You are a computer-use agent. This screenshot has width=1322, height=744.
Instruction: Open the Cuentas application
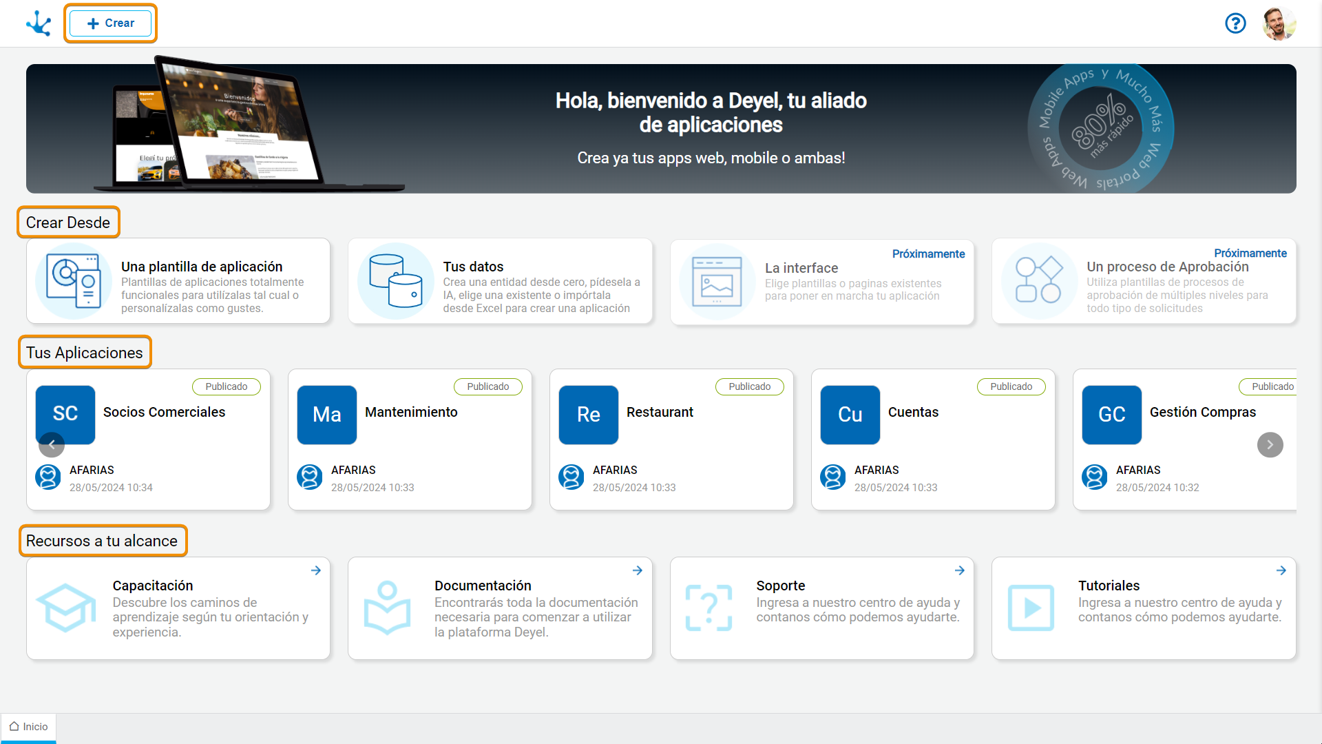pos(913,412)
